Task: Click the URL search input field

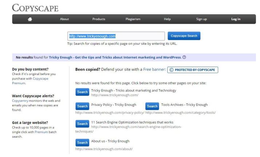Action: 116,36
